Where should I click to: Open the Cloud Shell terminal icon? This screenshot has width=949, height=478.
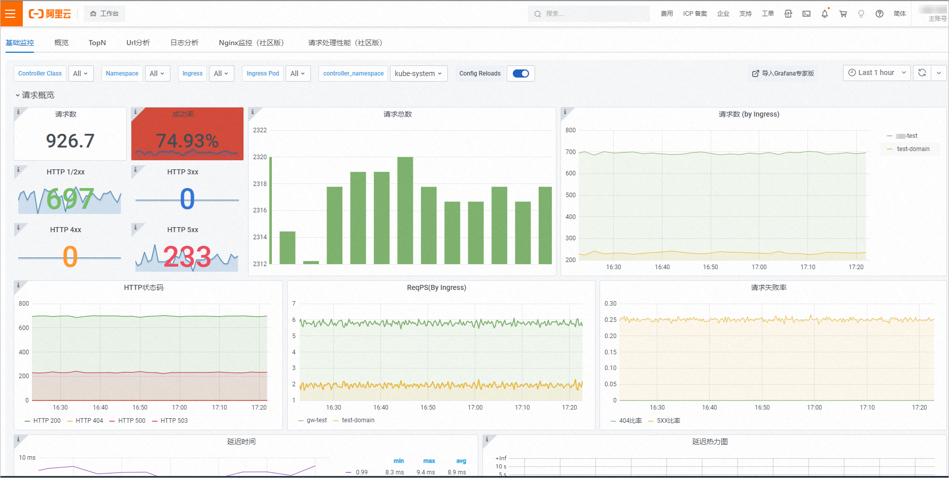click(x=806, y=14)
